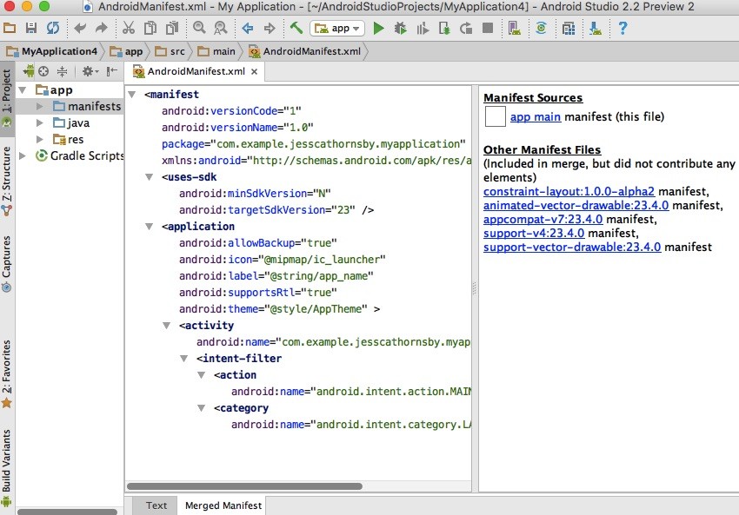Open support-vector-drawable:23.4.0 link

(572, 248)
